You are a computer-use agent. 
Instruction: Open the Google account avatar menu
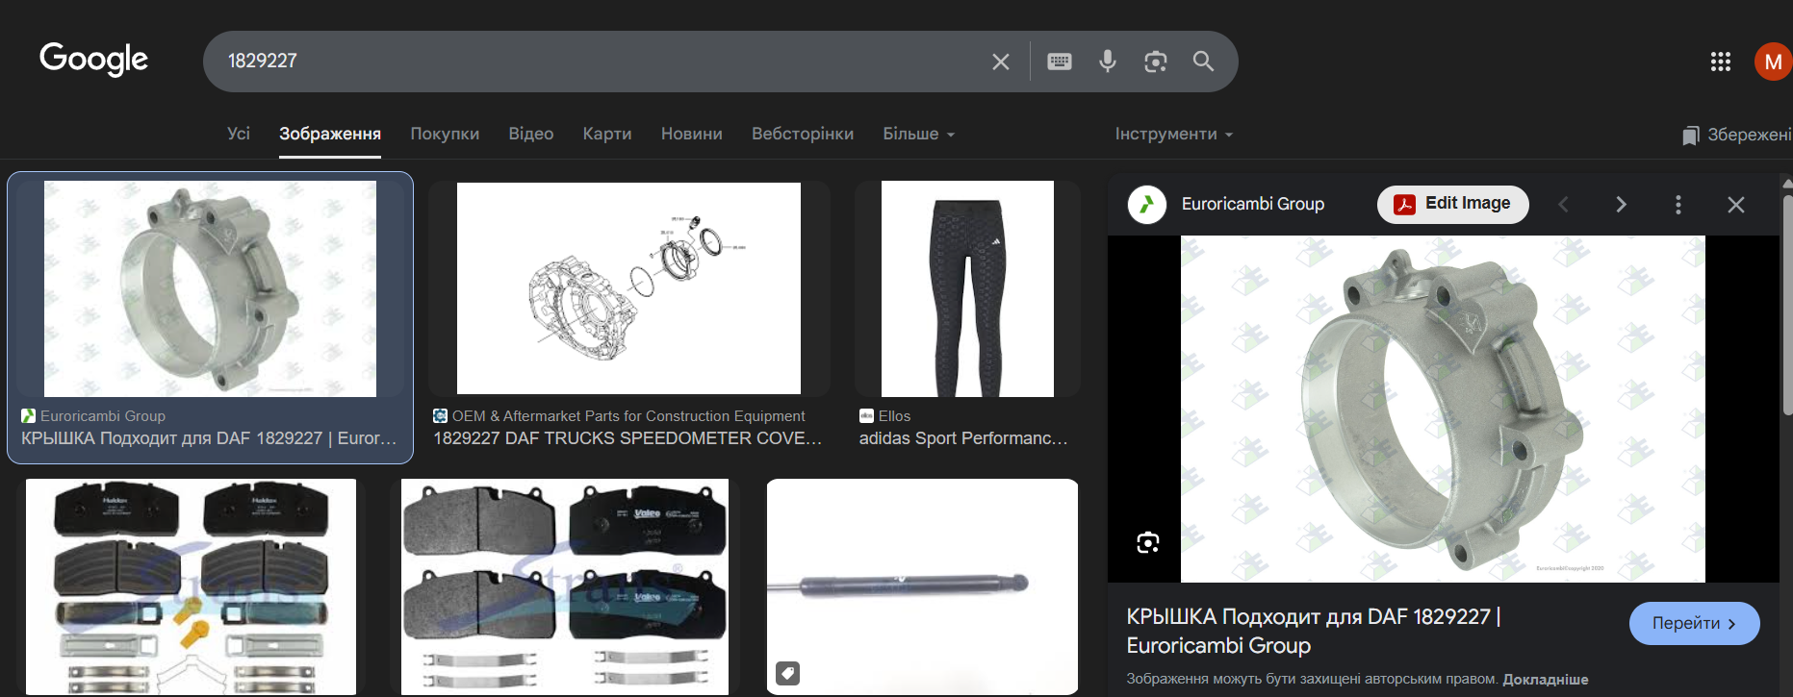(1772, 62)
